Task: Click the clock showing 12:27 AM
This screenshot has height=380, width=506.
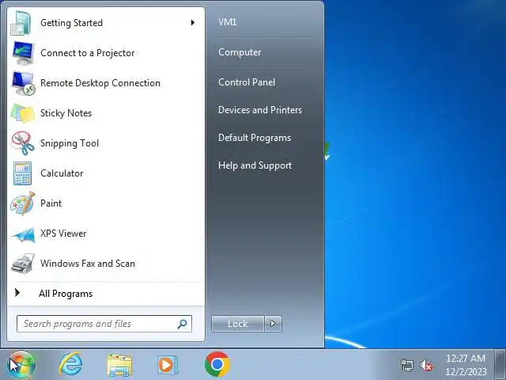Action: point(466,359)
